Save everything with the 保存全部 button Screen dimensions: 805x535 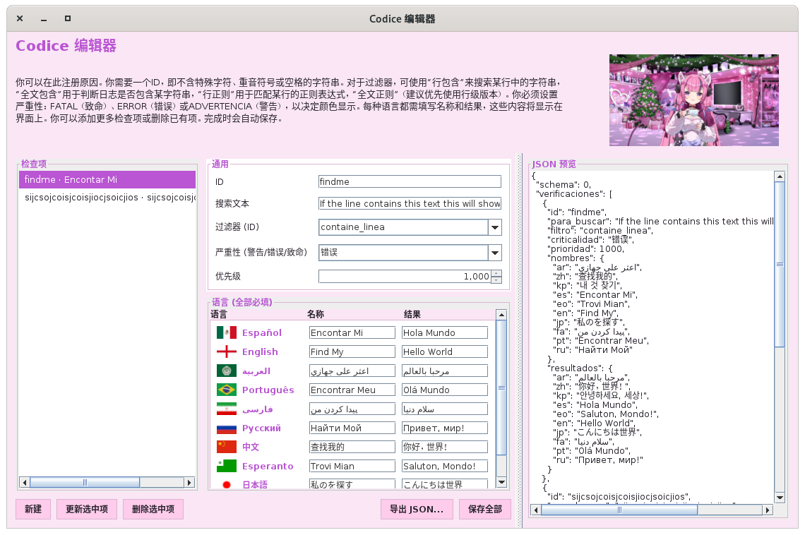pyautogui.click(x=484, y=509)
